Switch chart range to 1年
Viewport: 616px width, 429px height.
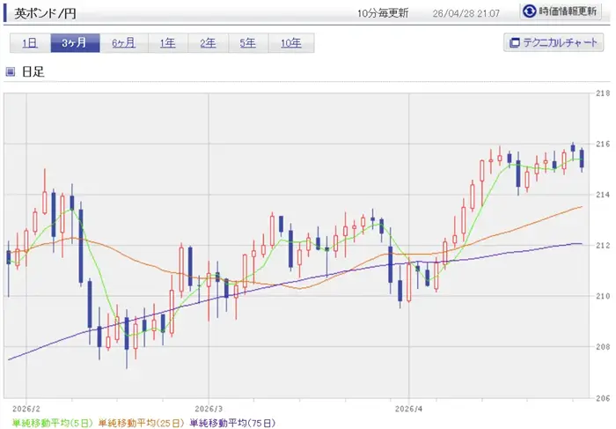[x=167, y=43]
